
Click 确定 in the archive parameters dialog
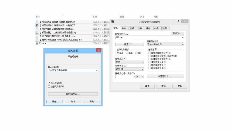[147, 86]
